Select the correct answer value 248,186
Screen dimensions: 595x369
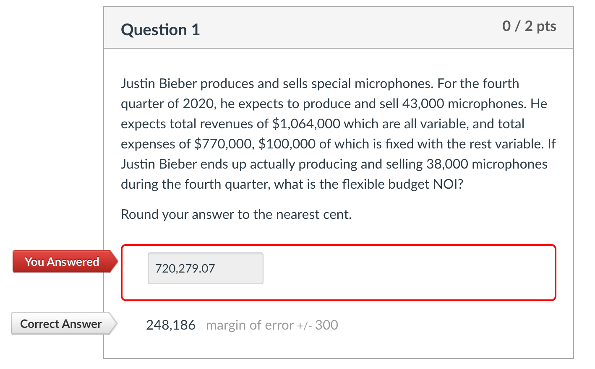(x=171, y=324)
